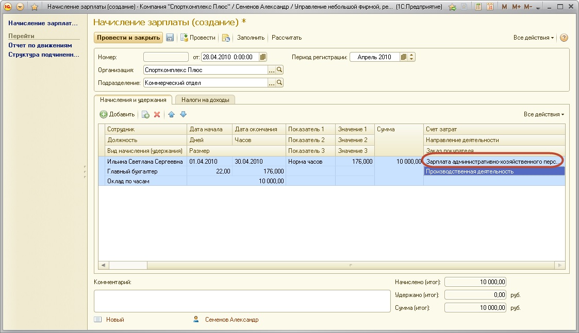The image size is (579, 333).
Task: Move row down with blue arrow
Action: [183, 114]
